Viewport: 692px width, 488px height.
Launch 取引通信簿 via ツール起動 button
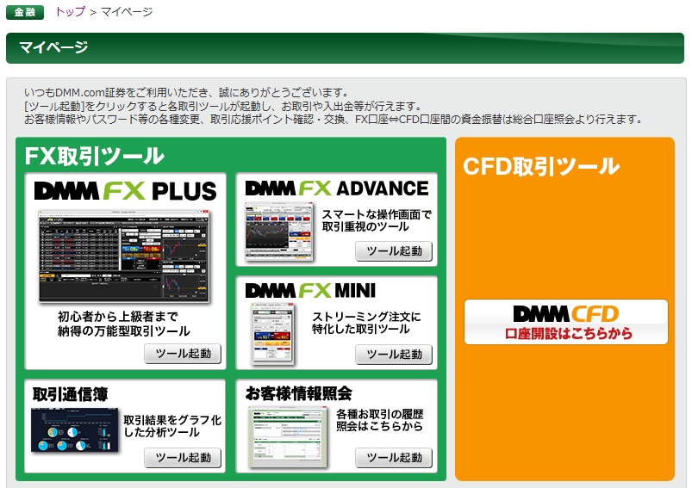click(183, 458)
